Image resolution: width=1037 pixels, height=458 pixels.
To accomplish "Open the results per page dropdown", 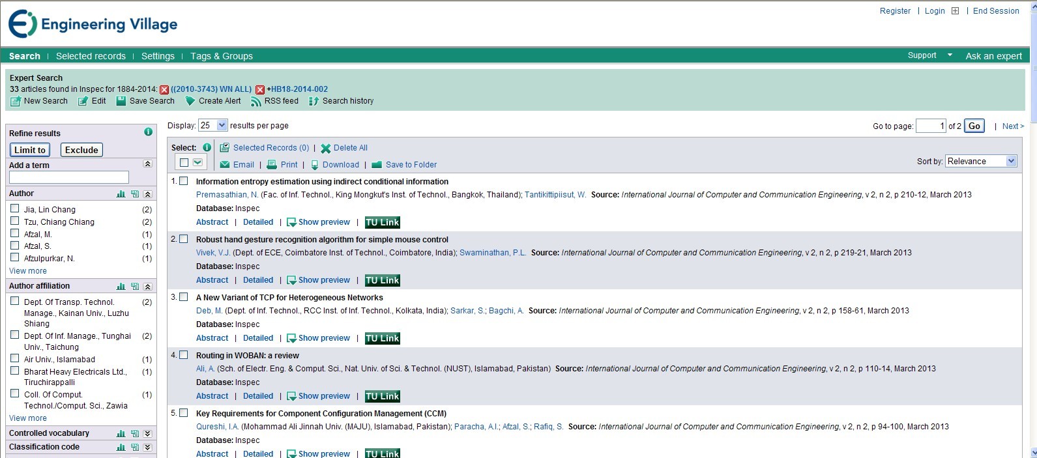I will tap(213, 125).
